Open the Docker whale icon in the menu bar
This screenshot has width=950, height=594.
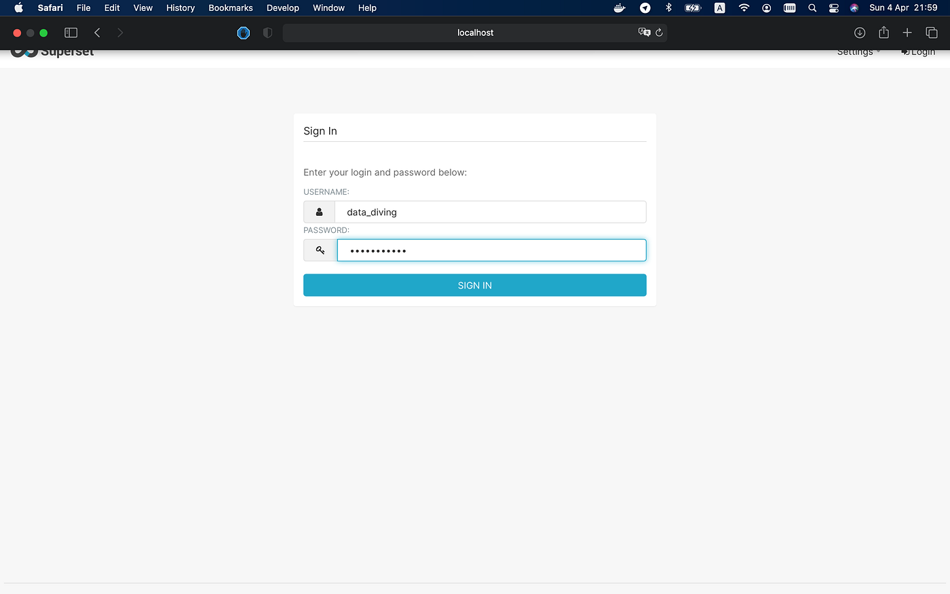coord(619,7)
